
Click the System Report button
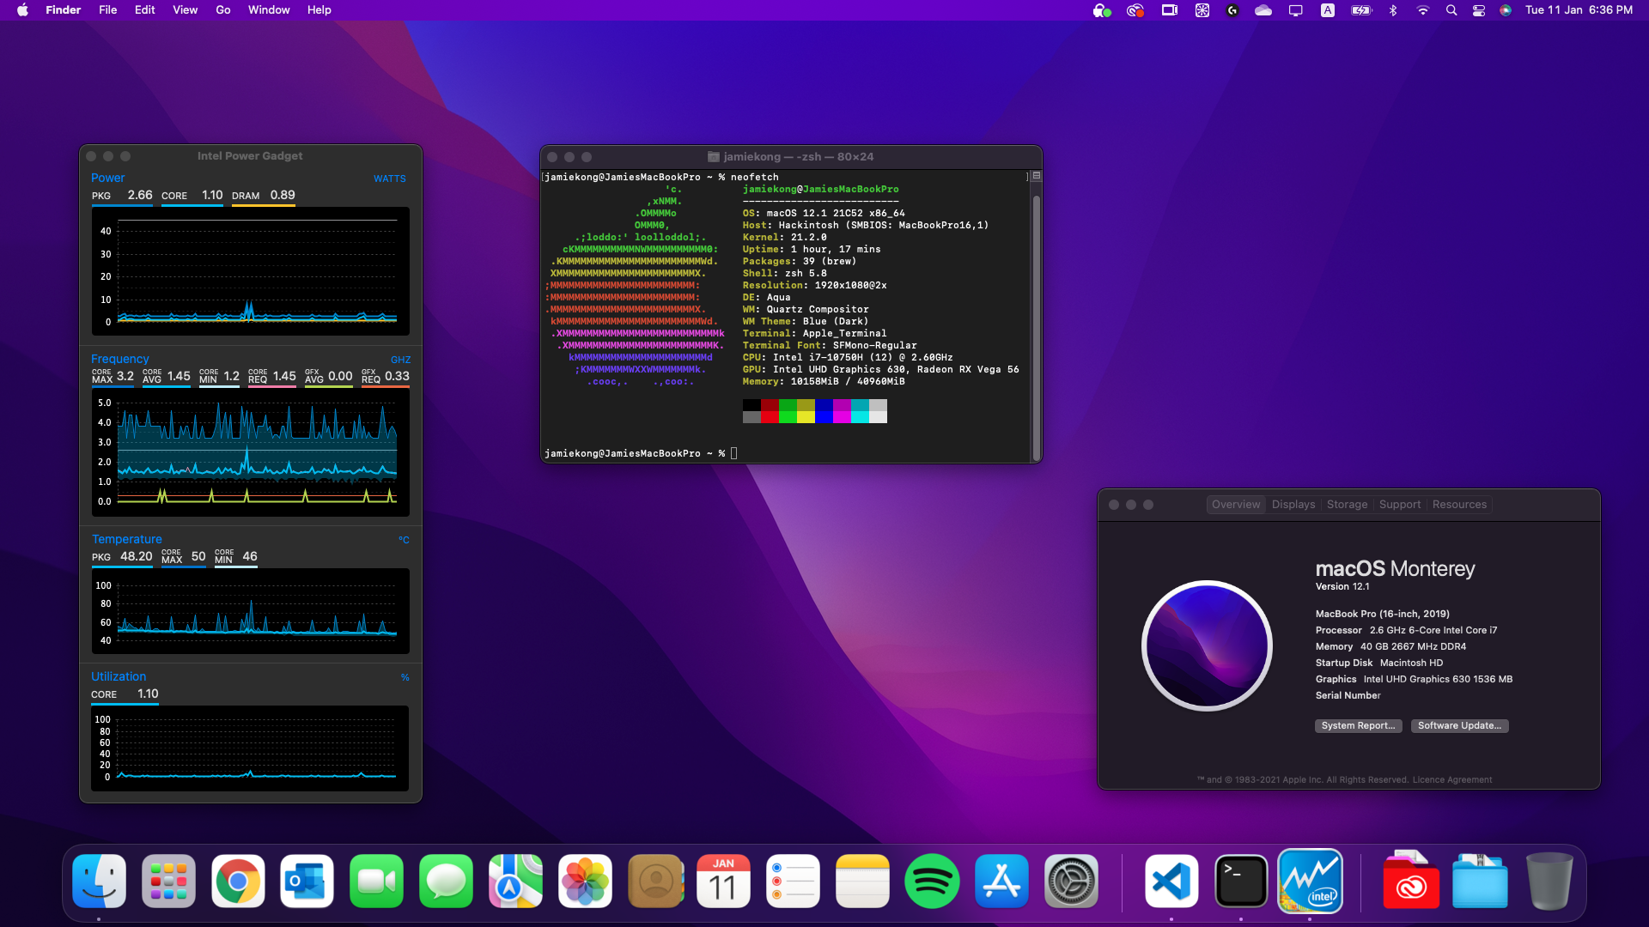click(1358, 726)
